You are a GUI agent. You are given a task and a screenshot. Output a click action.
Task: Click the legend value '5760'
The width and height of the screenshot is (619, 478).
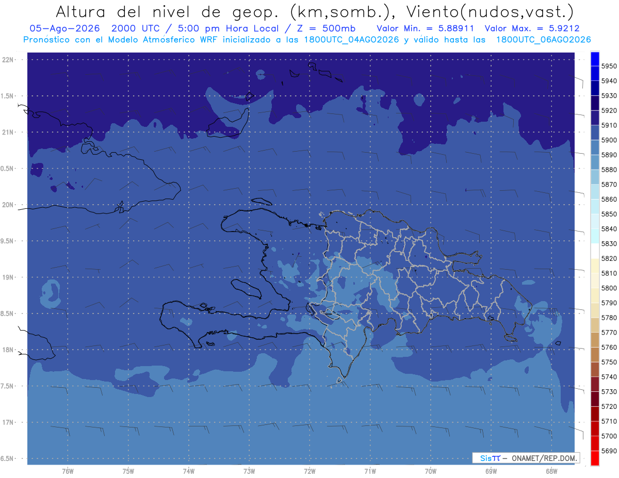[609, 347]
